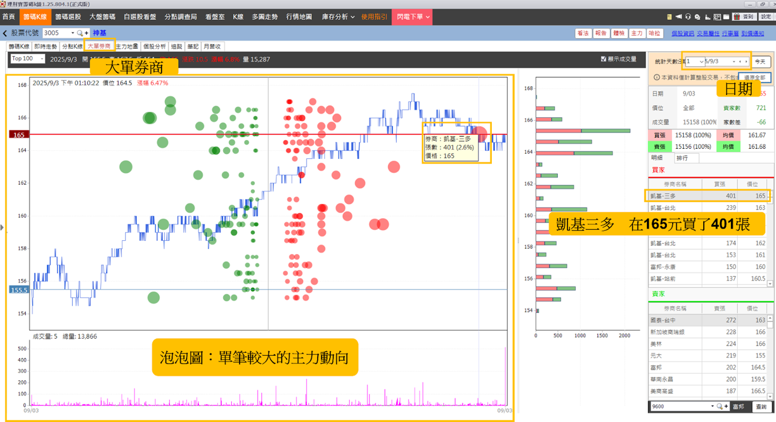Viewport: 776px width, 422px height.
Task: Switch to the 大單券商 tab
Action: point(99,46)
